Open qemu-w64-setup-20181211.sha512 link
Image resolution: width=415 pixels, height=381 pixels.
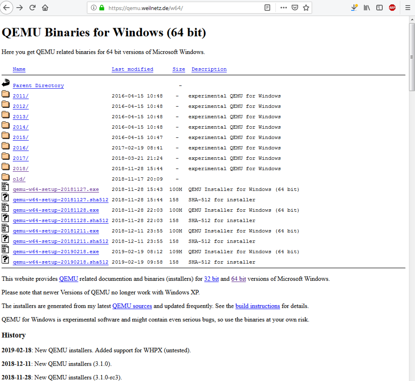(60, 241)
